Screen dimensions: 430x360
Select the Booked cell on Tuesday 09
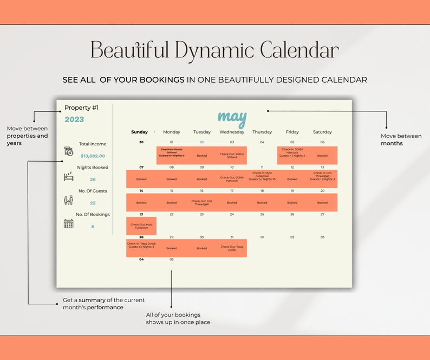(202, 179)
